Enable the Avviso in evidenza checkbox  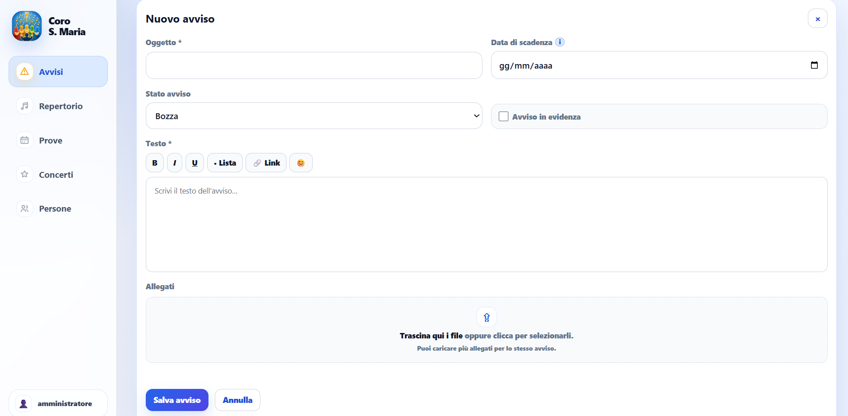[504, 116]
